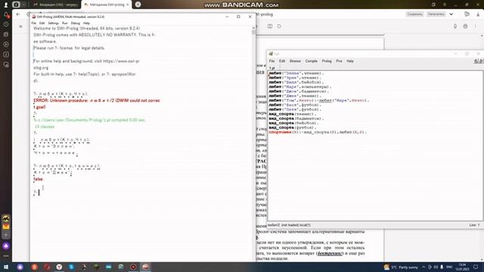
Task: Open history clock icon in browser sidebar
Action: click(6, 24)
